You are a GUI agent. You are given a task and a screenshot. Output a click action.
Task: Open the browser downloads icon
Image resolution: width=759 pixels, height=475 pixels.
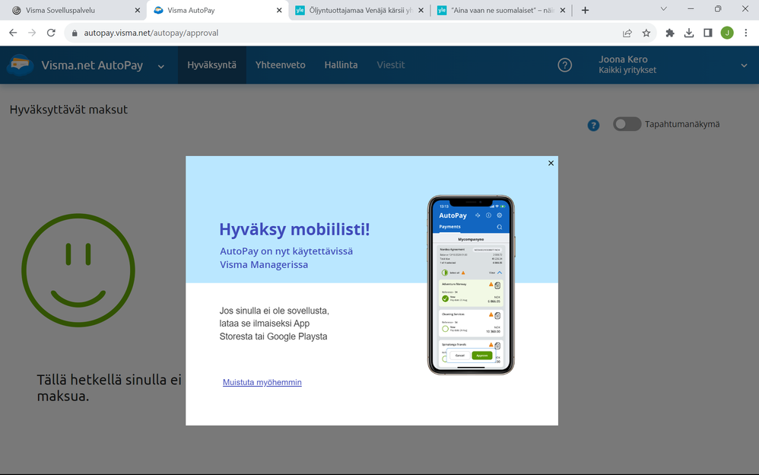[x=689, y=33]
